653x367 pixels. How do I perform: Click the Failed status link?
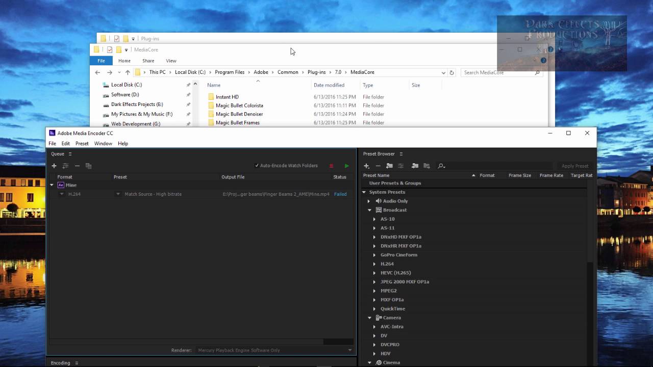coord(340,194)
